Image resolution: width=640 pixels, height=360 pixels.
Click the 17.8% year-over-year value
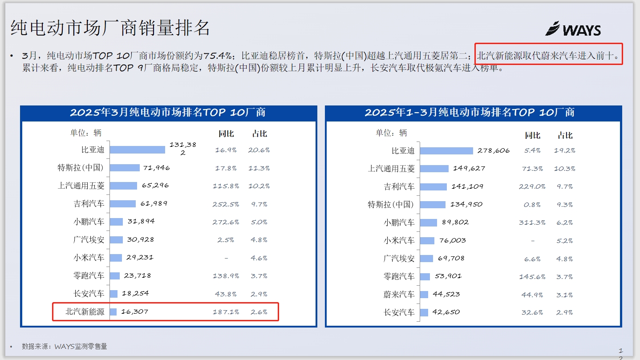[226, 168]
